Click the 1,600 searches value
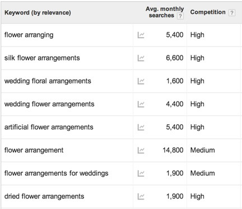Image resolution: width=242 pixels, height=209 pixels. (175, 81)
